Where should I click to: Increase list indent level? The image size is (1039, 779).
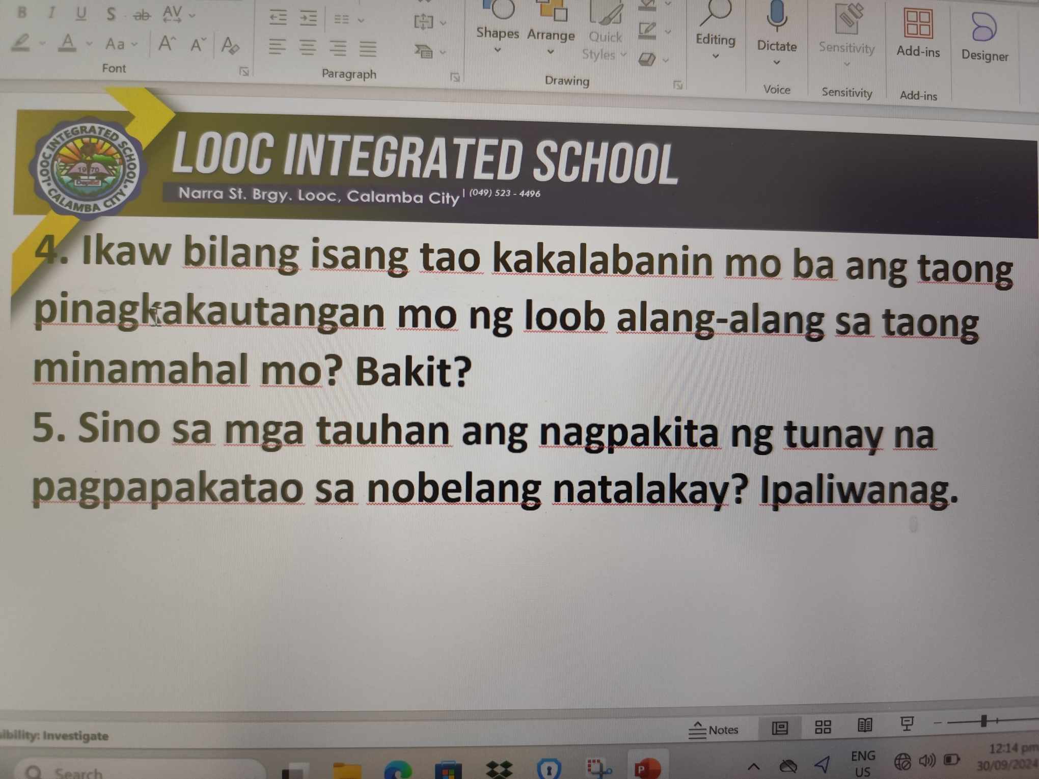click(308, 19)
